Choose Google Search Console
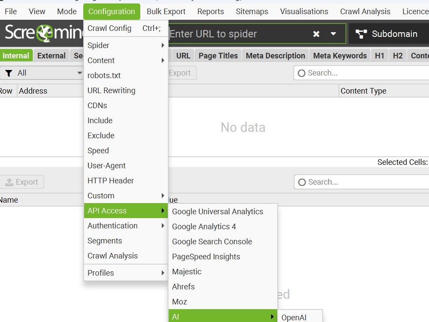The image size is (429, 322). pyautogui.click(x=223, y=241)
